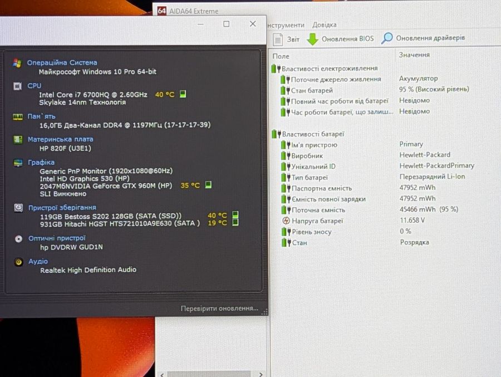Screen dimensions: 501x377
Task: Click Realtek High Definition Audio text
Action: [88, 270]
